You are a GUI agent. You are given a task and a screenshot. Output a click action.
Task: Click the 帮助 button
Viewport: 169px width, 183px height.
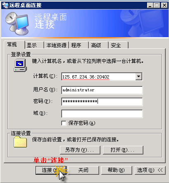tap(117, 170)
